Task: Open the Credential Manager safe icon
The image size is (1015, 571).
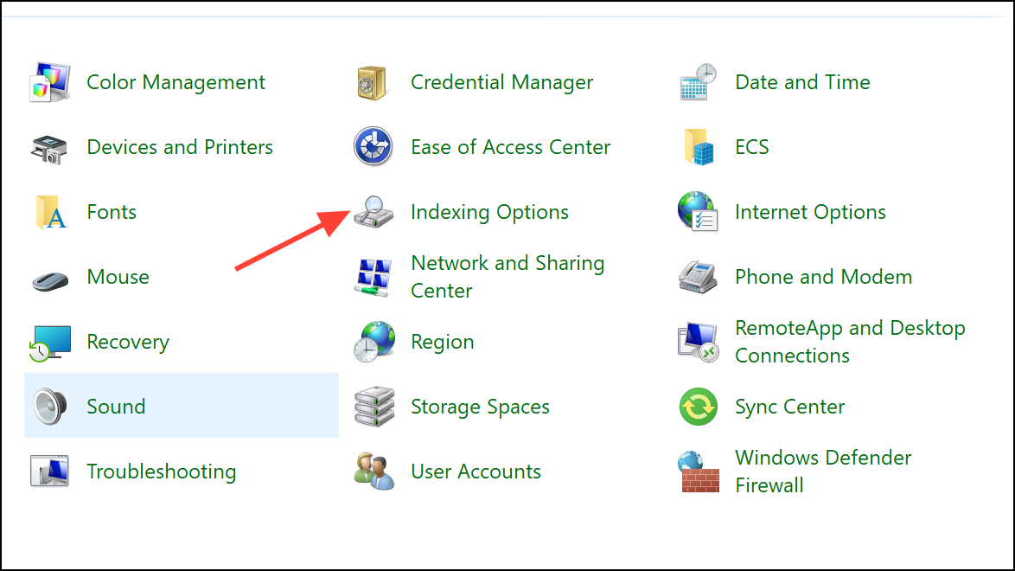Action: coord(373,83)
